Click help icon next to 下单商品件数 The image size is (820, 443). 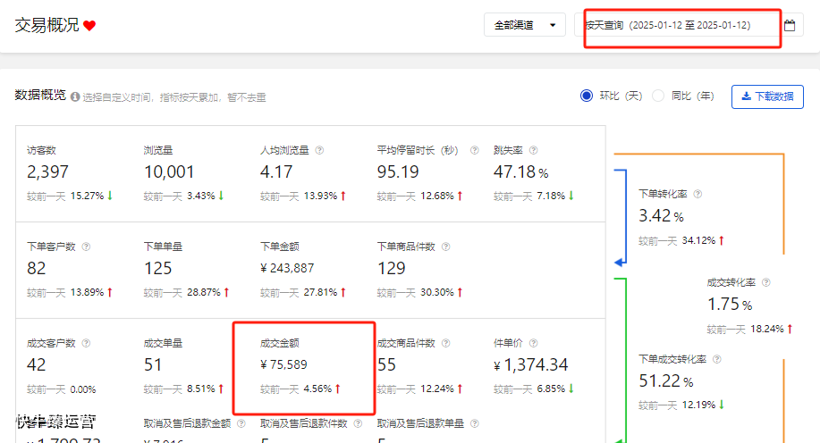[x=445, y=247]
